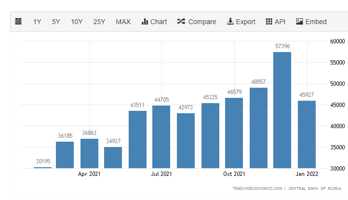Select the MAX time range

[123, 22]
